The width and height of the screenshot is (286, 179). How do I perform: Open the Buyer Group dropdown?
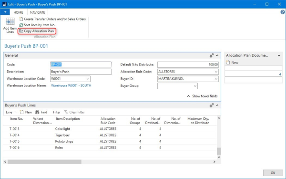point(195,86)
